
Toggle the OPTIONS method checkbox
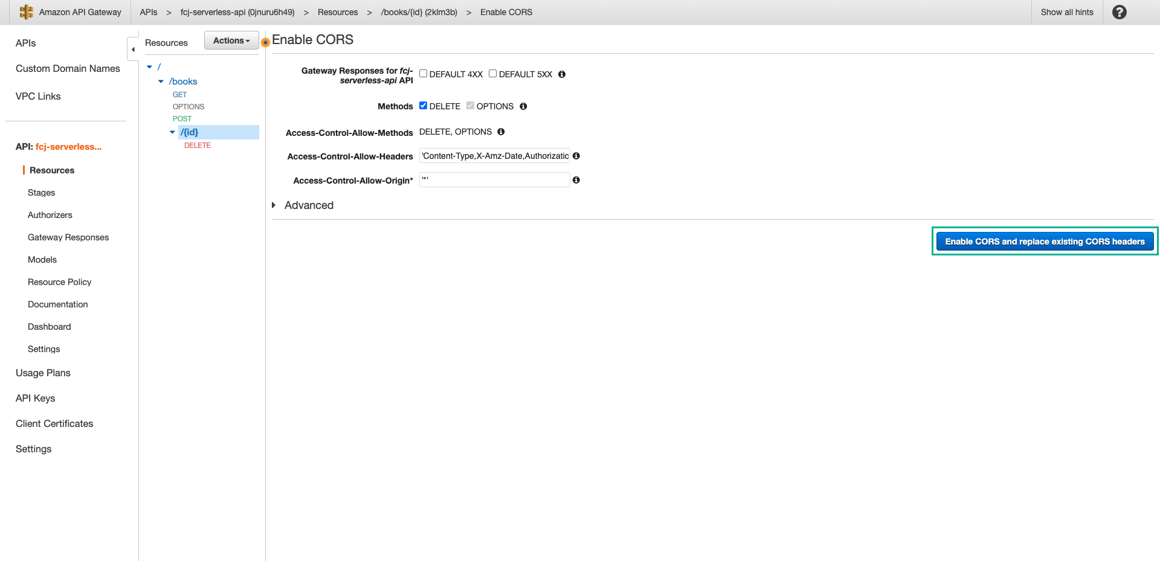coord(471,106)
